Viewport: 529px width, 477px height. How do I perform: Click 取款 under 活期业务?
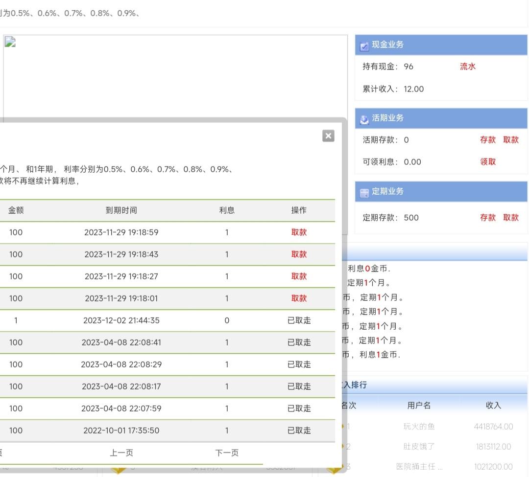(510, 140)
